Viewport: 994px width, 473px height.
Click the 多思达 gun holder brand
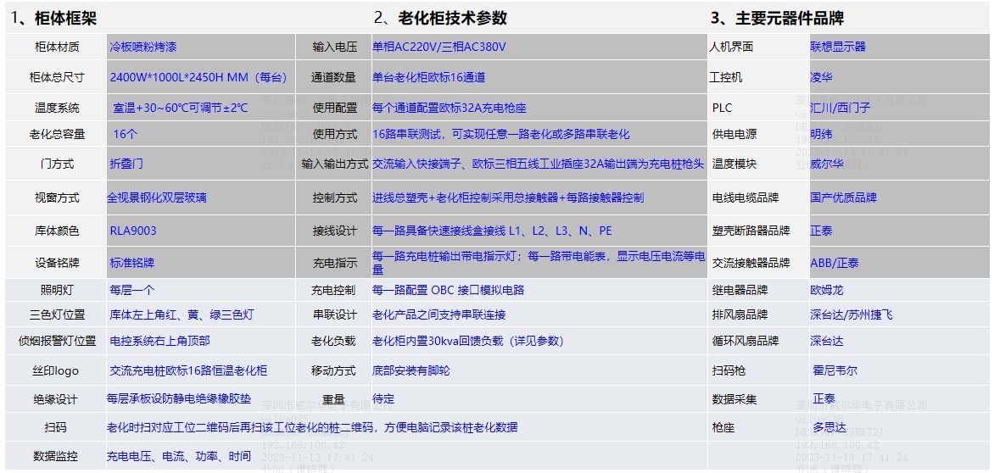tap(830, 428)
